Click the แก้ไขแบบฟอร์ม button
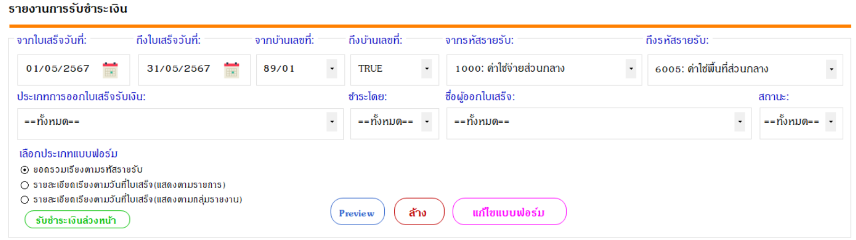This screenshot has width=856, height=240. tap(509, 212)
